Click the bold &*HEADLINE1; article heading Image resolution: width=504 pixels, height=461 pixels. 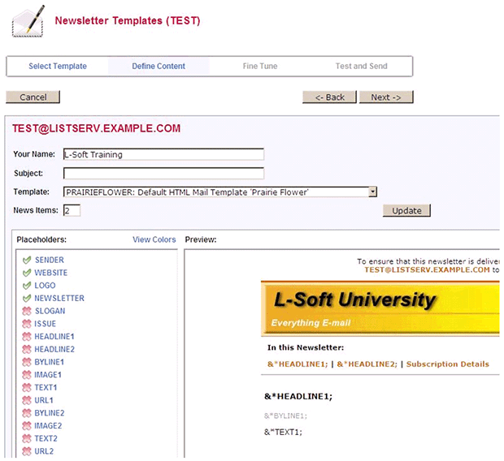coord(298,396)
